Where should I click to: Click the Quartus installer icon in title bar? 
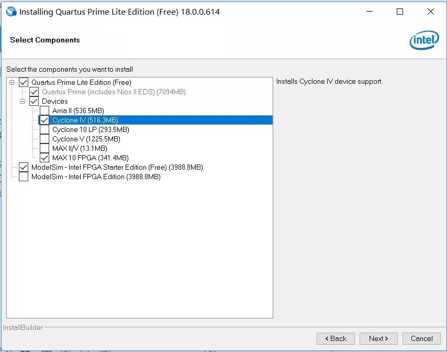pyautogui.click(x=11, y=12)
